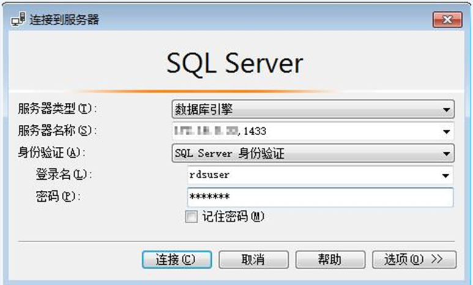
Task: Enable the 记住密码 checkbox
Action: click(192, 217)
